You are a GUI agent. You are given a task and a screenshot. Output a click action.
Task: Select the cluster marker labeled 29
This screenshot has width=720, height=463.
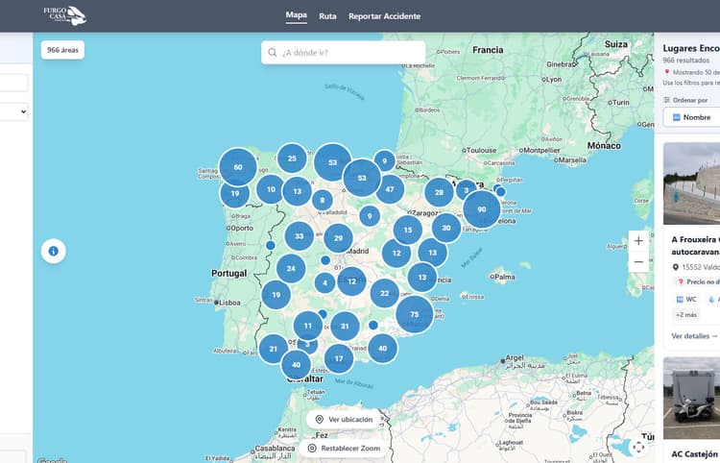pos(339,238)
